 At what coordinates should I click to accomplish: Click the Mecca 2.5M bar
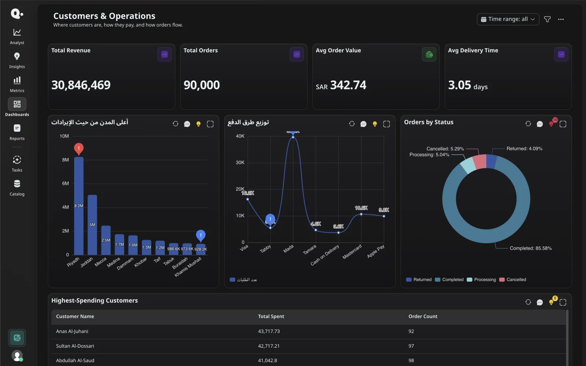(x=106, y=240)
